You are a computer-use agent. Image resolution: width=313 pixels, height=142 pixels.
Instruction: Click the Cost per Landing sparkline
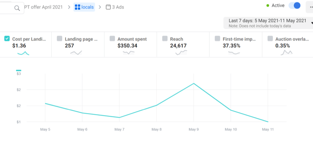23,53
